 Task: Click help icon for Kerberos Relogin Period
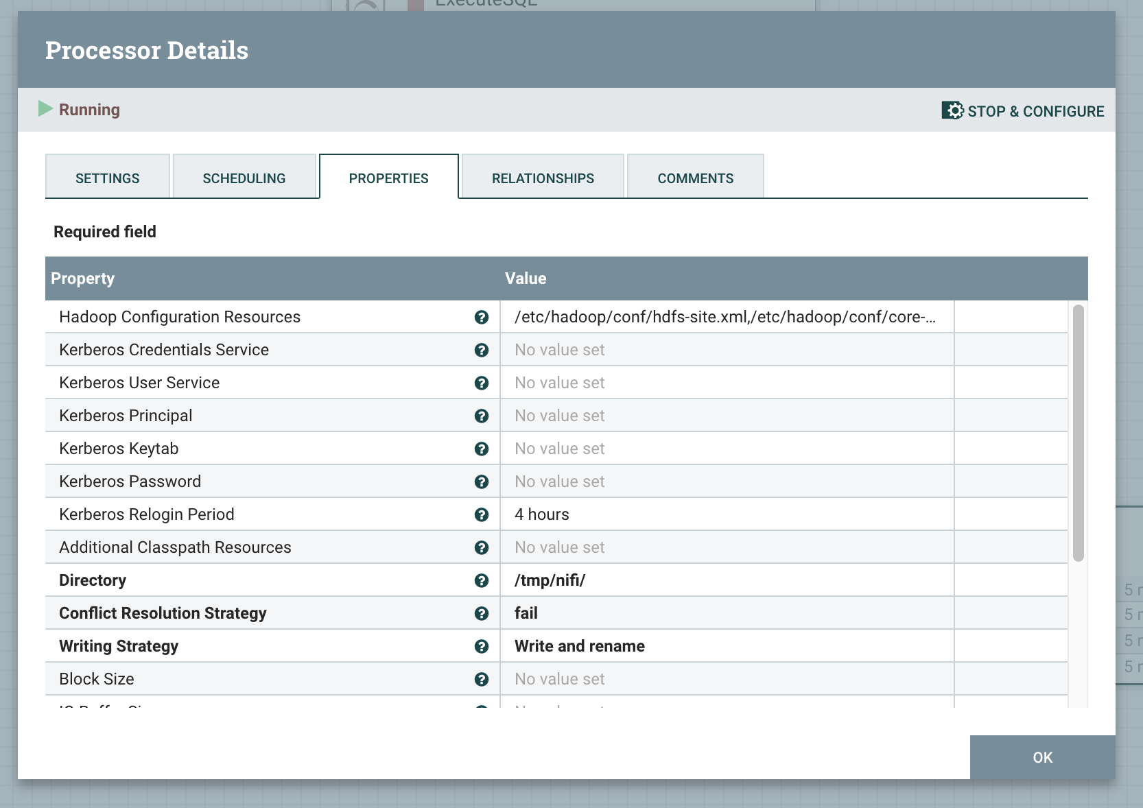point(482,514)
